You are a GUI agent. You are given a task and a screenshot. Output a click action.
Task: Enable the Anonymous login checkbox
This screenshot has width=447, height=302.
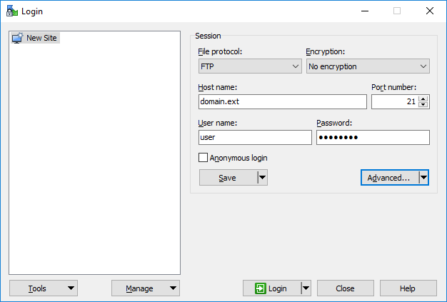[x=203, y=158]
